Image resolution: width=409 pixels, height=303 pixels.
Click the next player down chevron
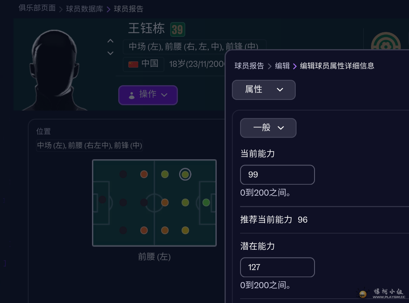pyautogui.click(x=110, y=53)
